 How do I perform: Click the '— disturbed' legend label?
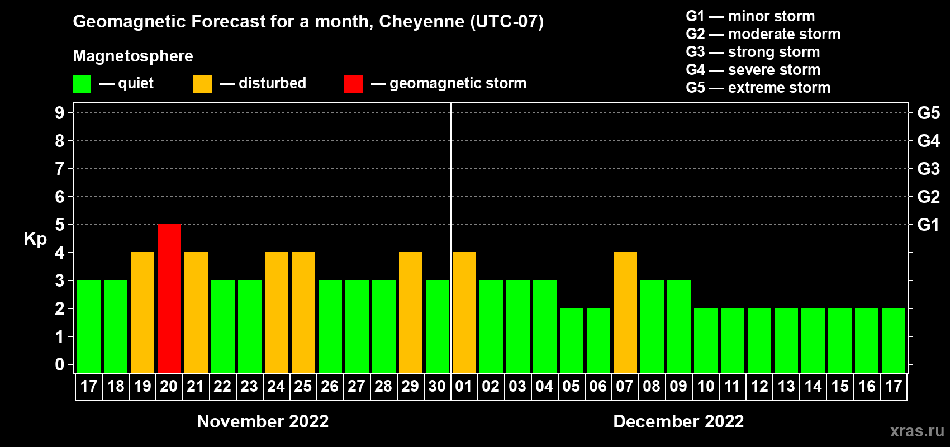tap(263, 83)
